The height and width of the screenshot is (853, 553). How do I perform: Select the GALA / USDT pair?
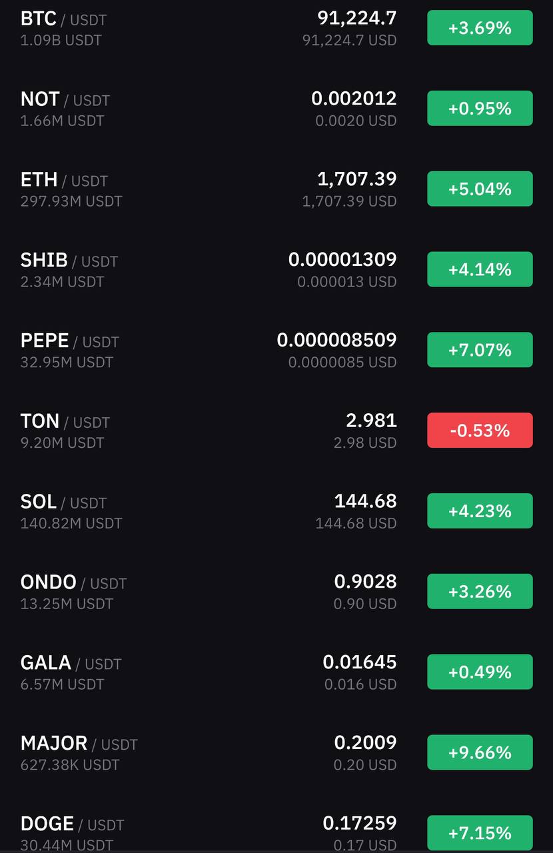coord(276,673)
